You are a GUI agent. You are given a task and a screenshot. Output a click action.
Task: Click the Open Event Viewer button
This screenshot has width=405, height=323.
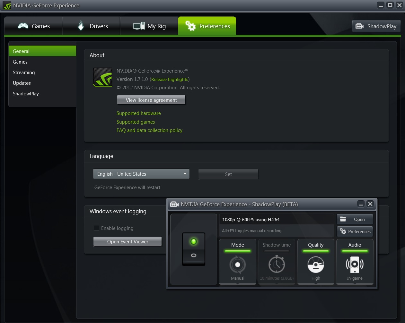pyautogui.click(x=128, y=242)
